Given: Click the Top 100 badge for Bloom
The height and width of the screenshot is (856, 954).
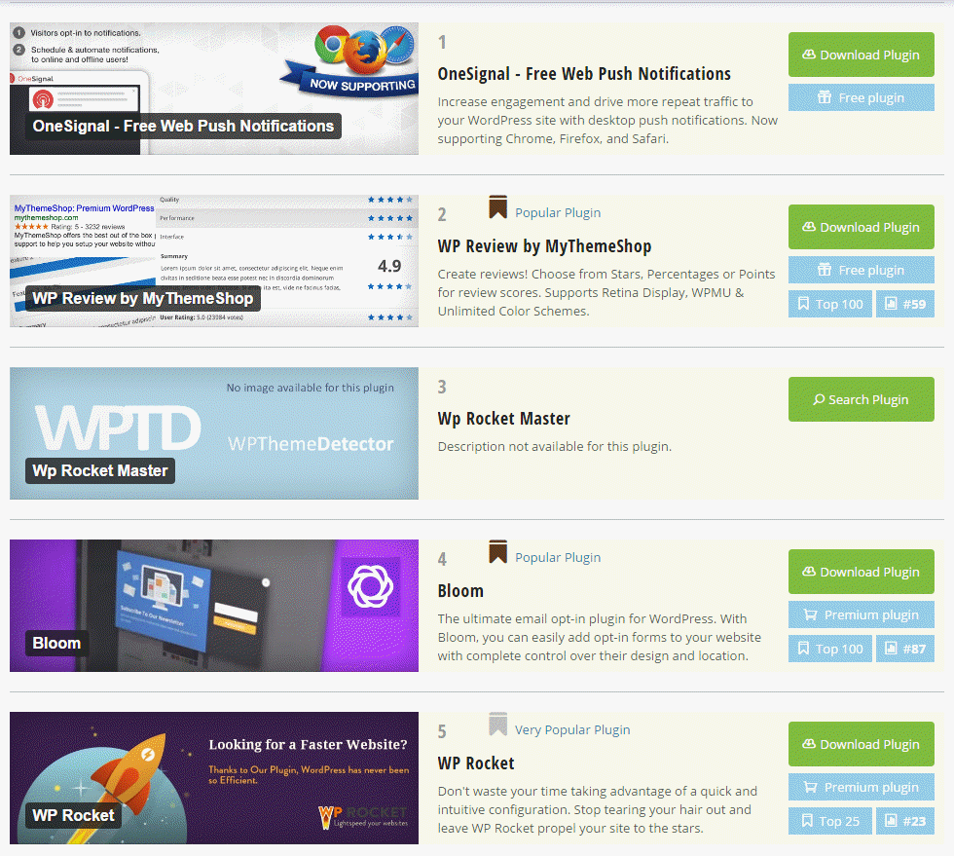Looking at the screenshot, I should pyautogui.click(x=829, y=649).
